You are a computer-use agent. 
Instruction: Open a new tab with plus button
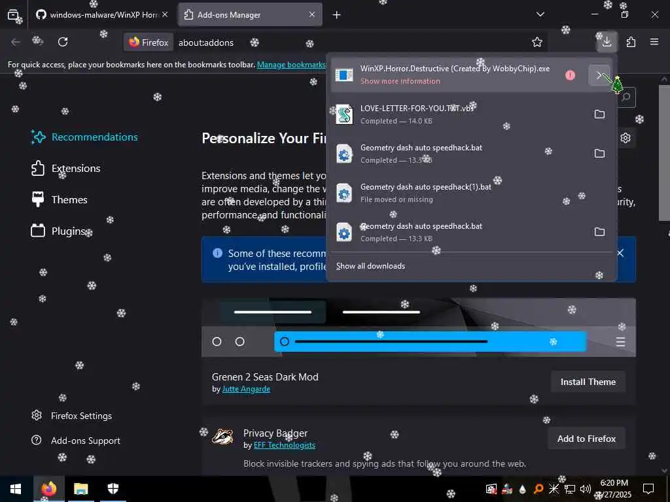point(337,15)
